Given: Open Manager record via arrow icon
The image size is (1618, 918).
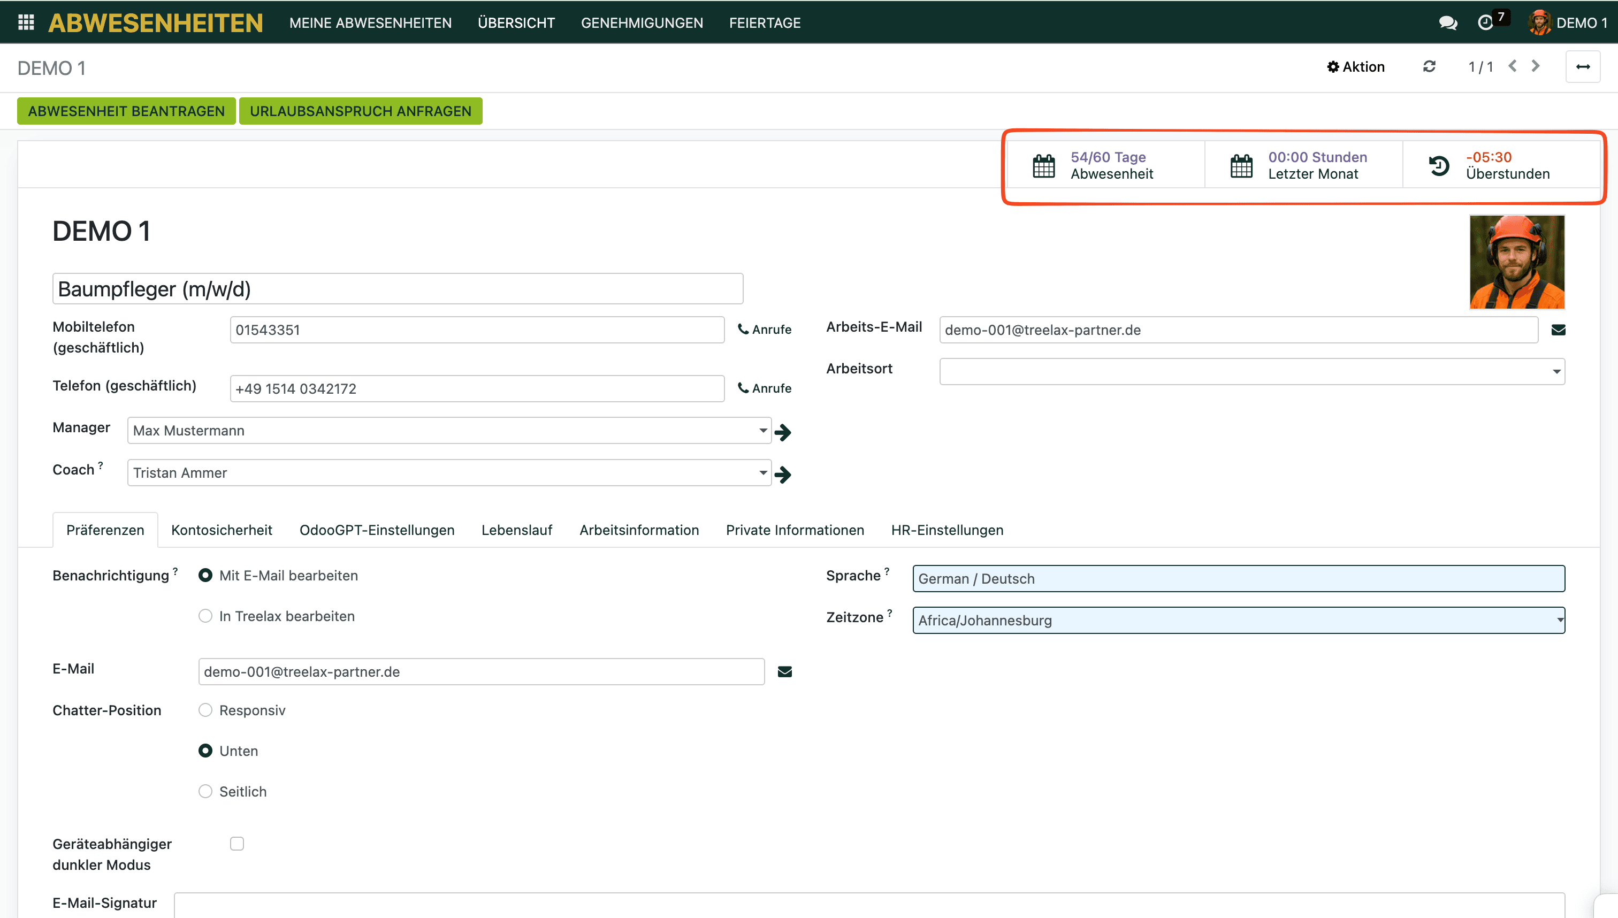Looking at the screenshot, I should [783, 432].
